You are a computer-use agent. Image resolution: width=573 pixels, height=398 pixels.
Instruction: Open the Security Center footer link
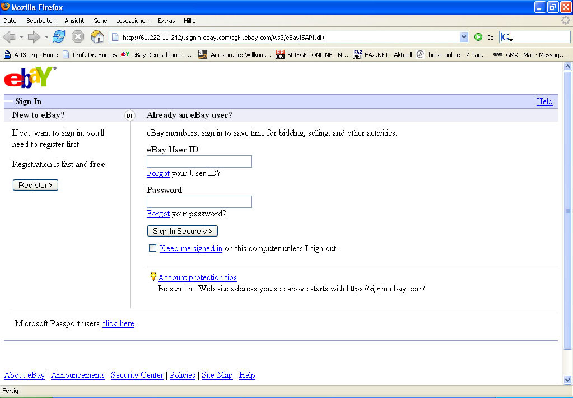click(137, 375)
